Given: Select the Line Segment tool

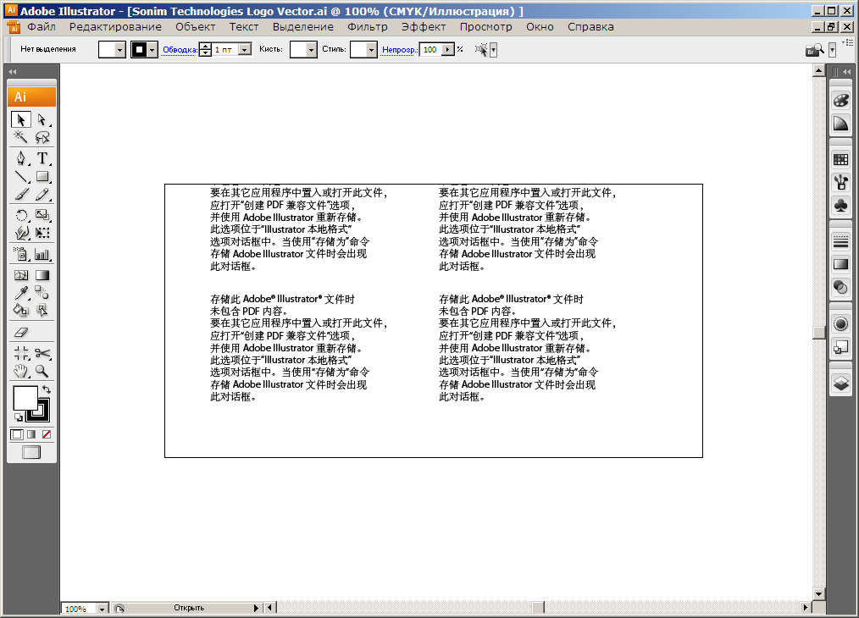Looking at the screenshot, I should click(x=21, y=176).
